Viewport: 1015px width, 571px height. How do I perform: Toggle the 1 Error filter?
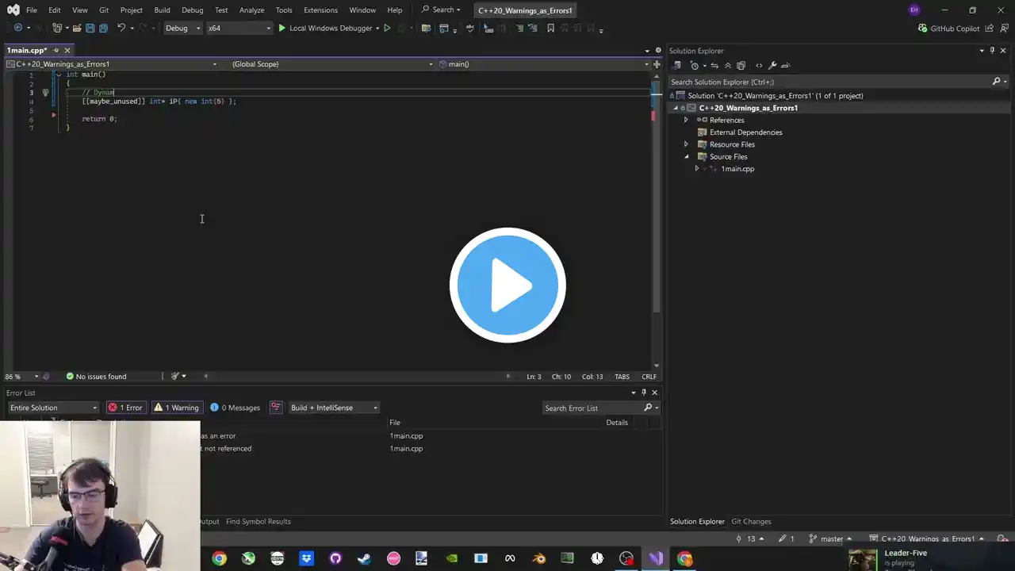click(x=125, y=408)
